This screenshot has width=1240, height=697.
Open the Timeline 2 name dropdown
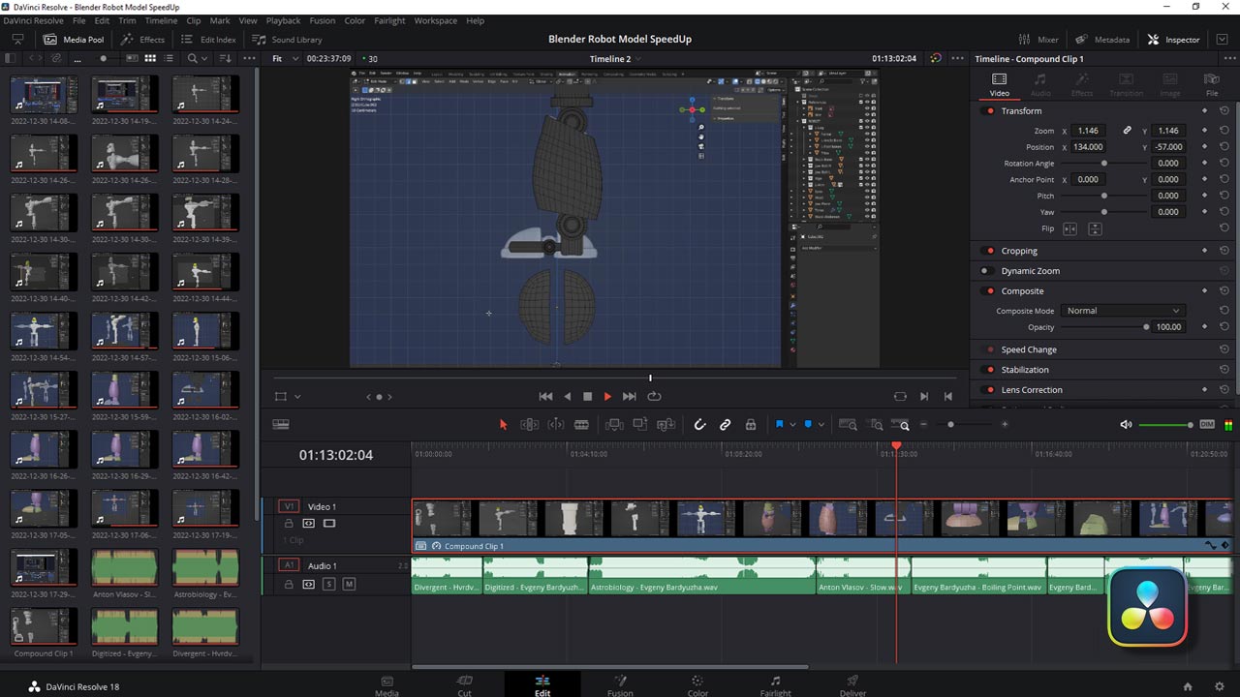click(613, 58)
